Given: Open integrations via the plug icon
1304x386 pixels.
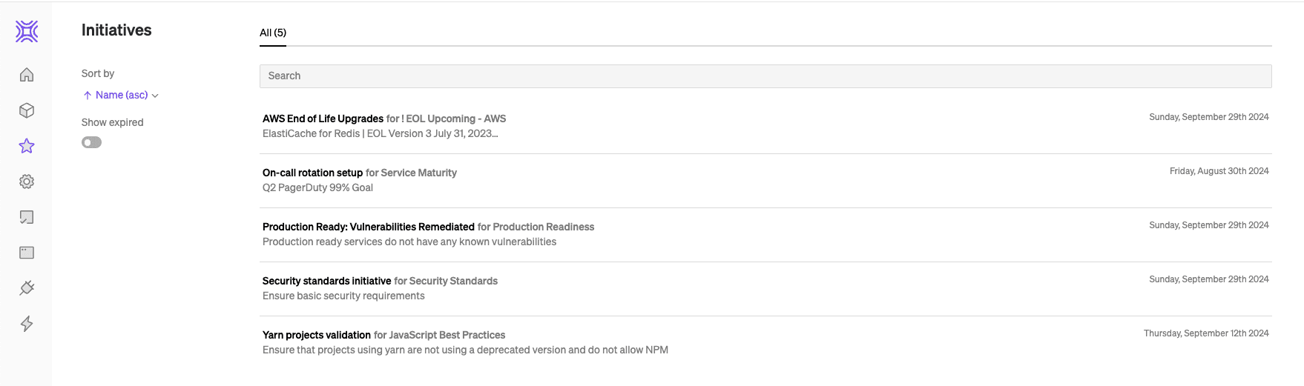Looking at the screenshot, I should click(27, 288).
